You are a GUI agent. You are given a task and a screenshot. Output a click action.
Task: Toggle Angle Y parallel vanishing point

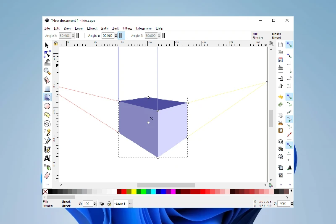(121, 36)
